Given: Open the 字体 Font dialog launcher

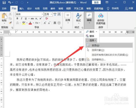Looking at the screenshot, I should click(61, 28).
